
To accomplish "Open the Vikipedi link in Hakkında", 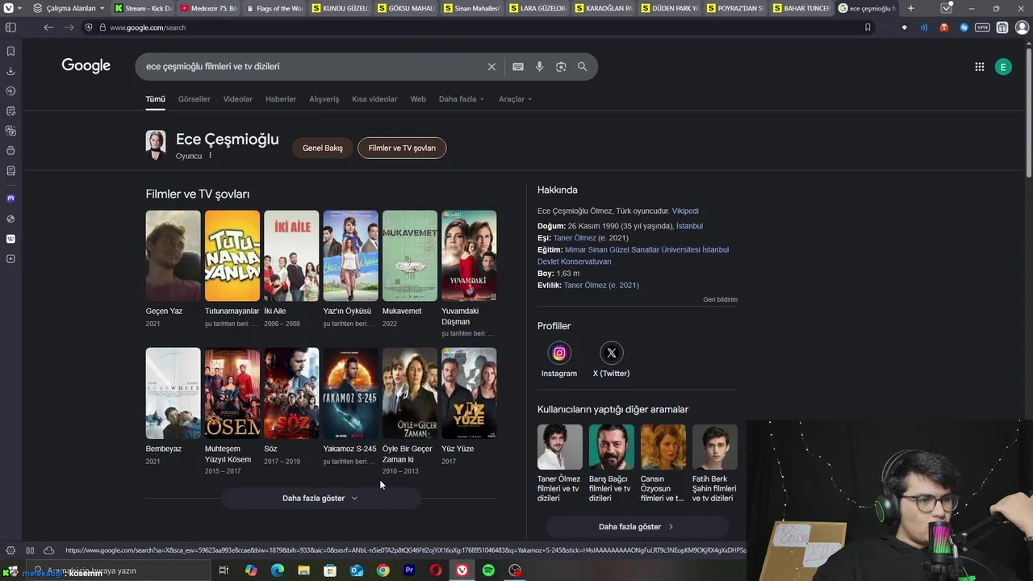I will (685, 211).
